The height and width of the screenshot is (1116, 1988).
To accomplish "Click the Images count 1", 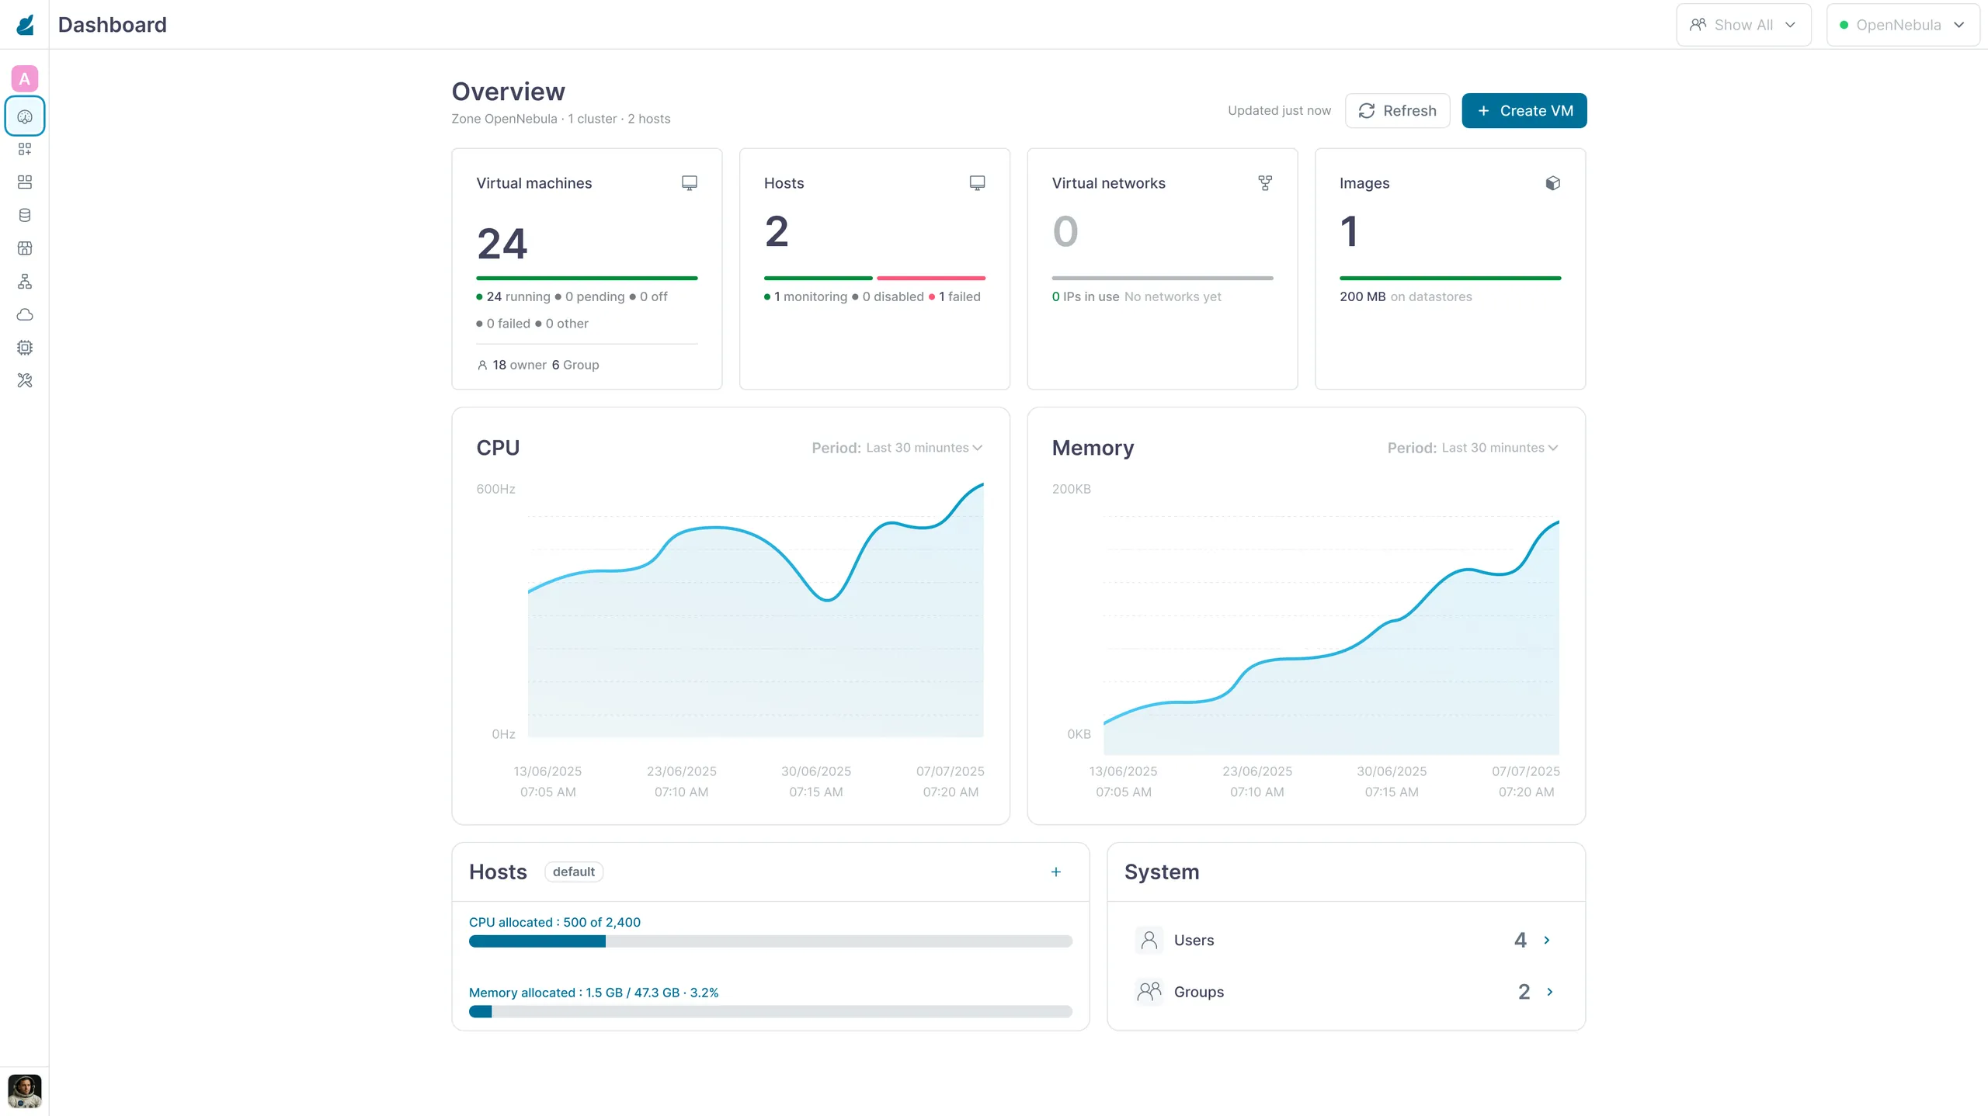I will pyautogui.click(x=1350, y=231).
